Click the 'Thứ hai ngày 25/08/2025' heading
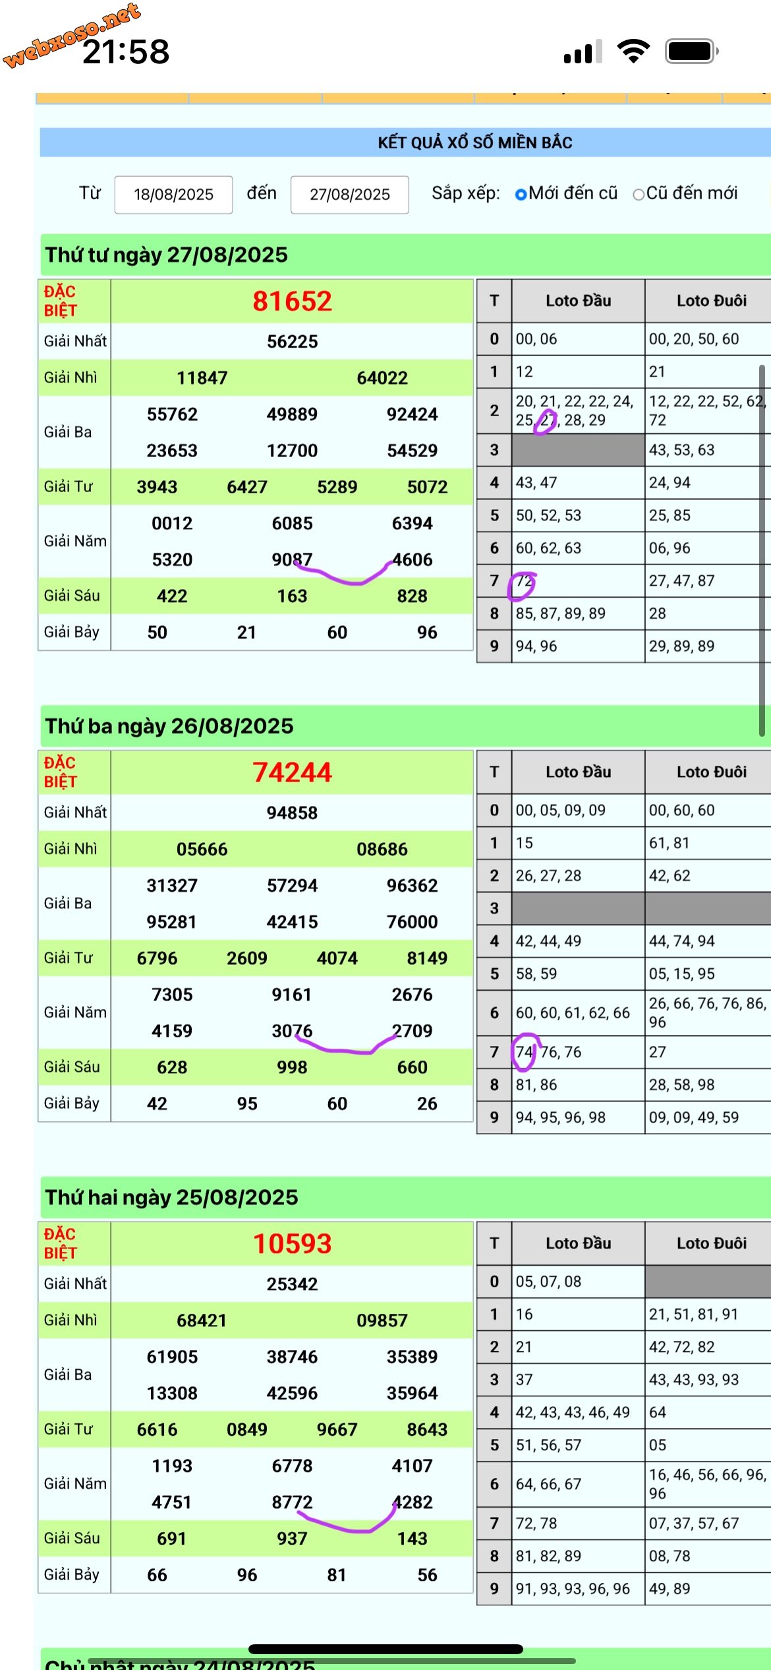The height and width of the screenshot is (1670, 771). click(171, 1197)
